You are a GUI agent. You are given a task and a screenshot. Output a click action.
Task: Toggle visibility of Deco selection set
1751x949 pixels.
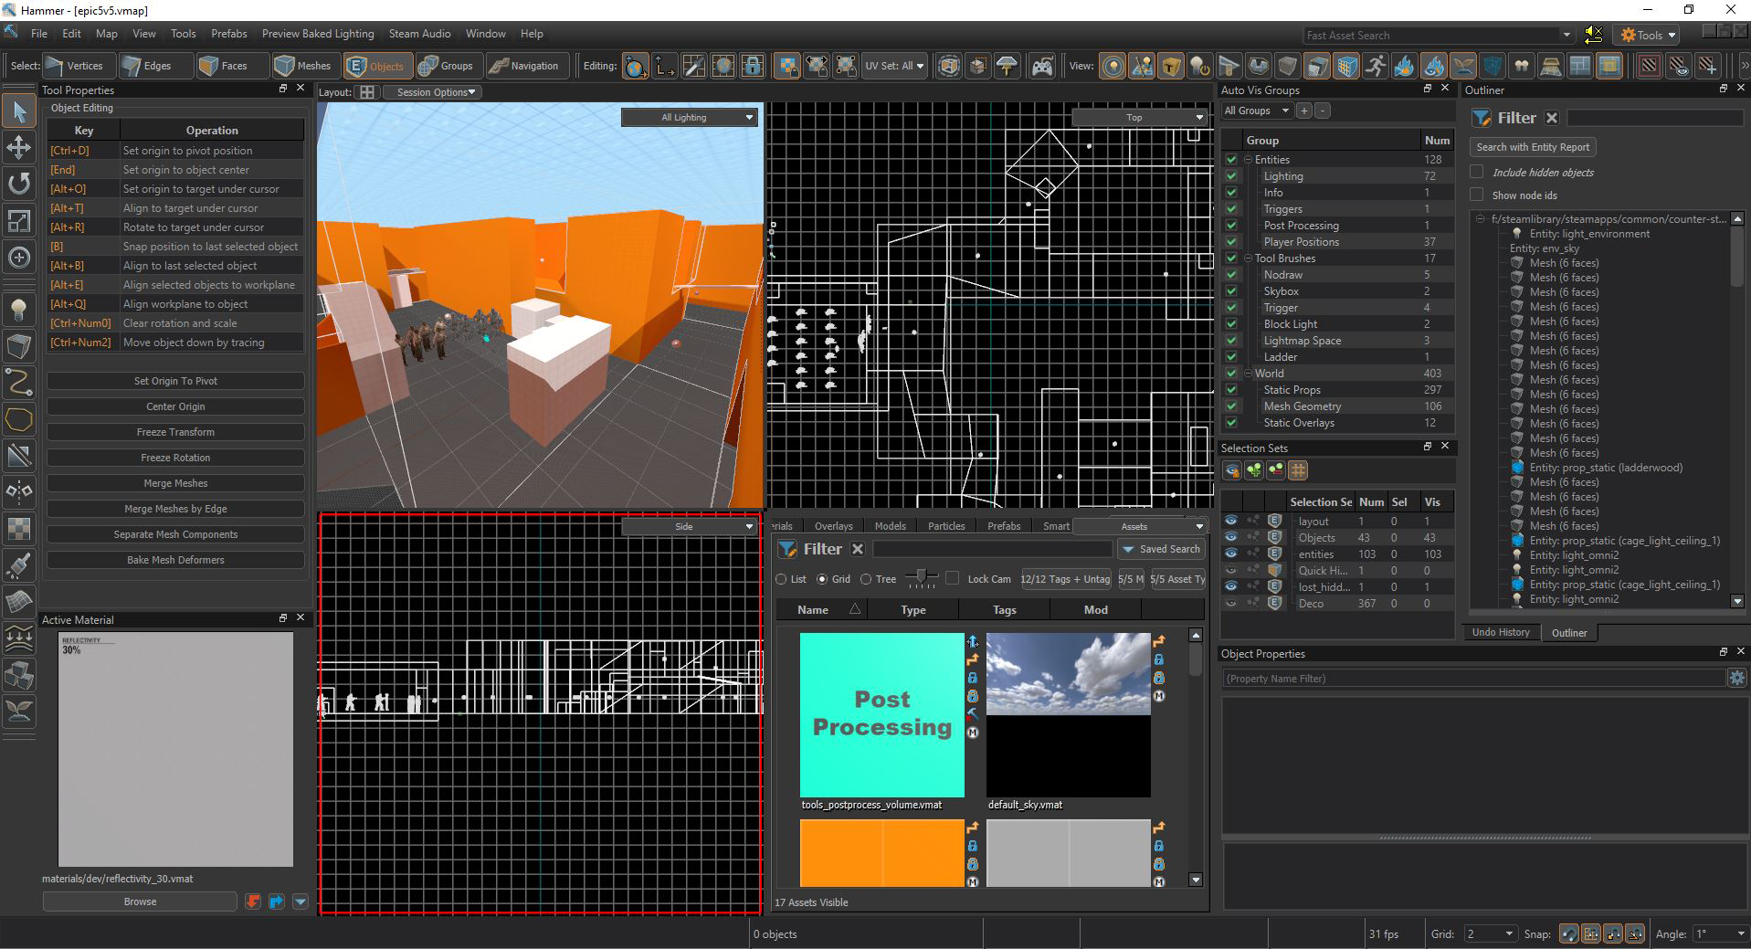[1231, 604]
